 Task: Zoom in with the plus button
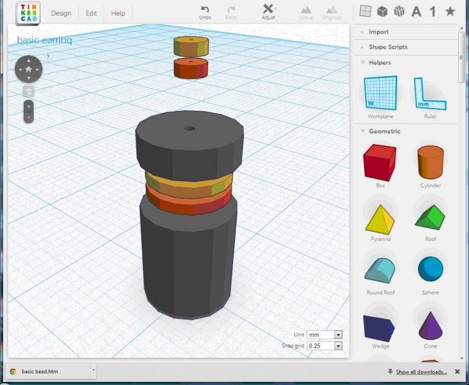(x=29, y=106)
